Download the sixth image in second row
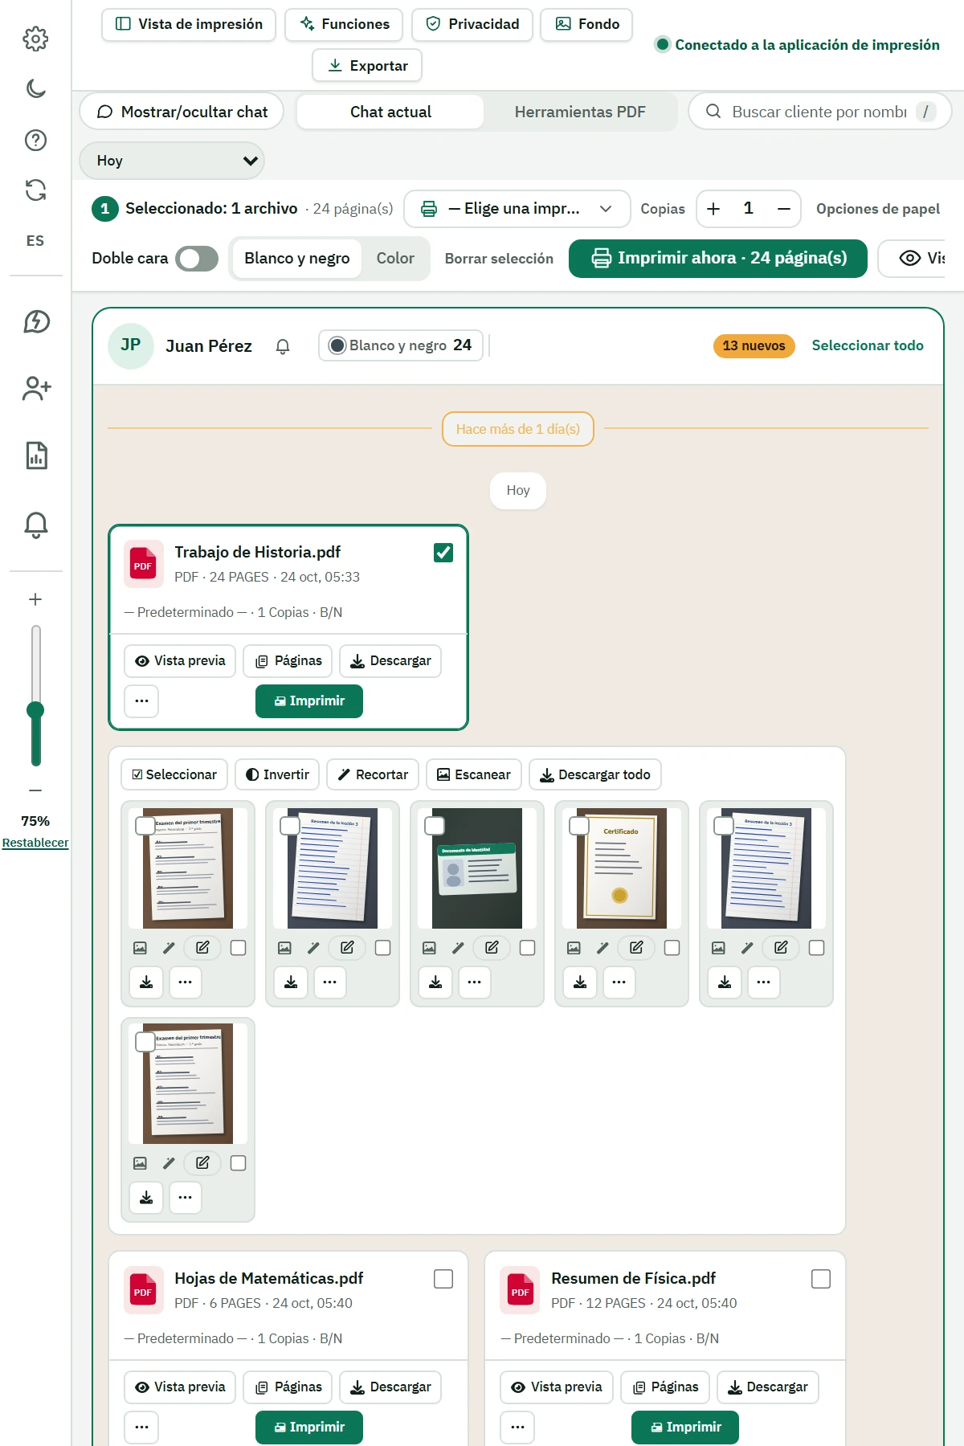 (146, 1197)
